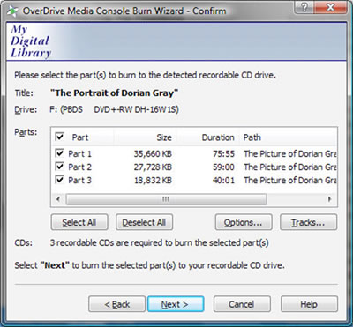Image resolution: width=353 pixels, height=327 pixels.
Task: Click the Help button
Action: [309, 304]
